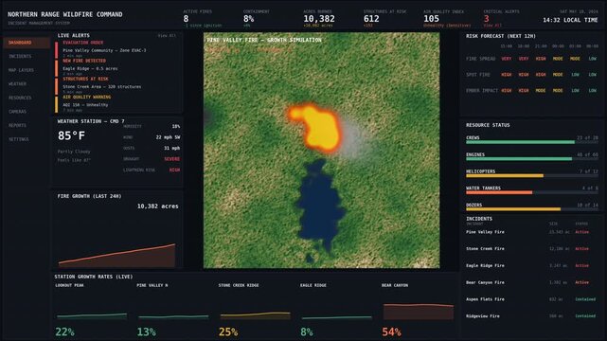607x341 pixels.
Task: Click the Helicopters resource bar
Action: (x=532, y=176)
